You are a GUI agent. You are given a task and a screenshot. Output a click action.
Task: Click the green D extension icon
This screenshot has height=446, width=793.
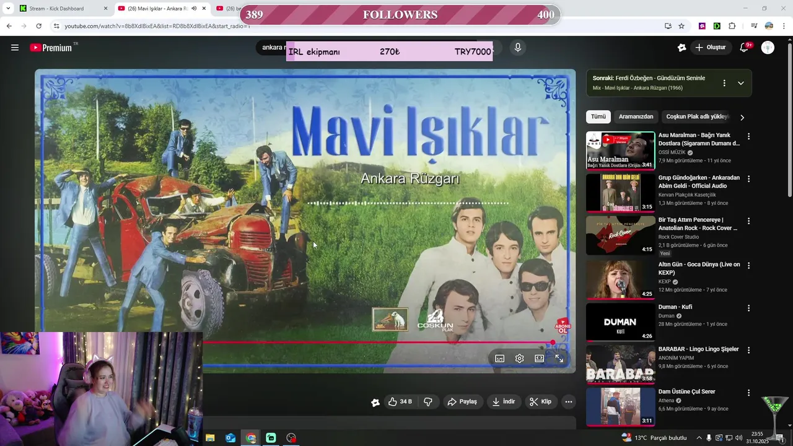(717, 26)
